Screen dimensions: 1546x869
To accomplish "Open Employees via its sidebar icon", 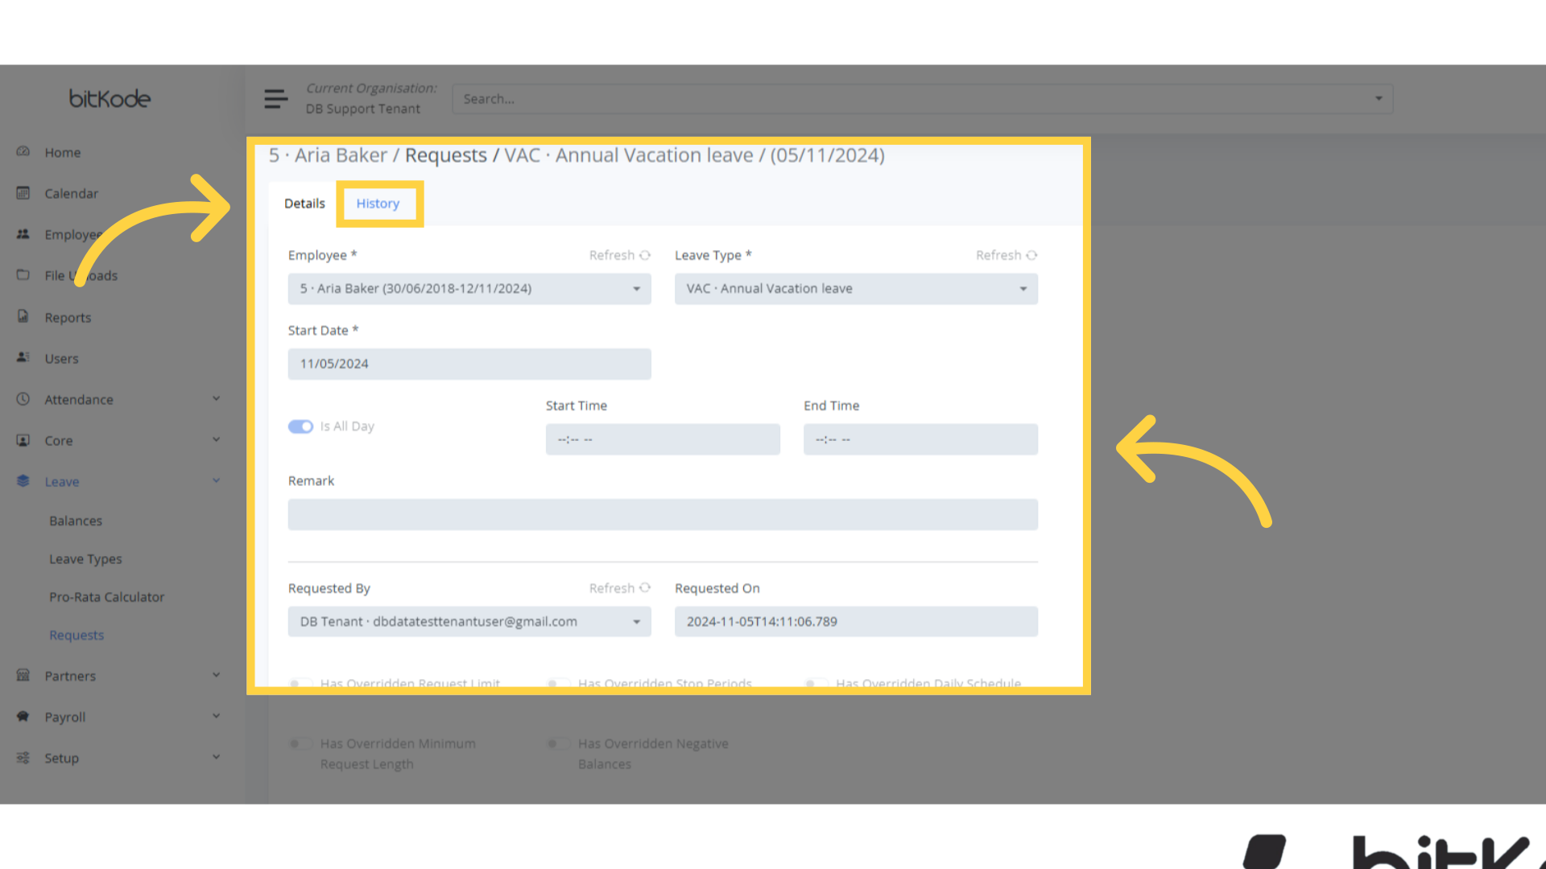I will click(23, 234).
